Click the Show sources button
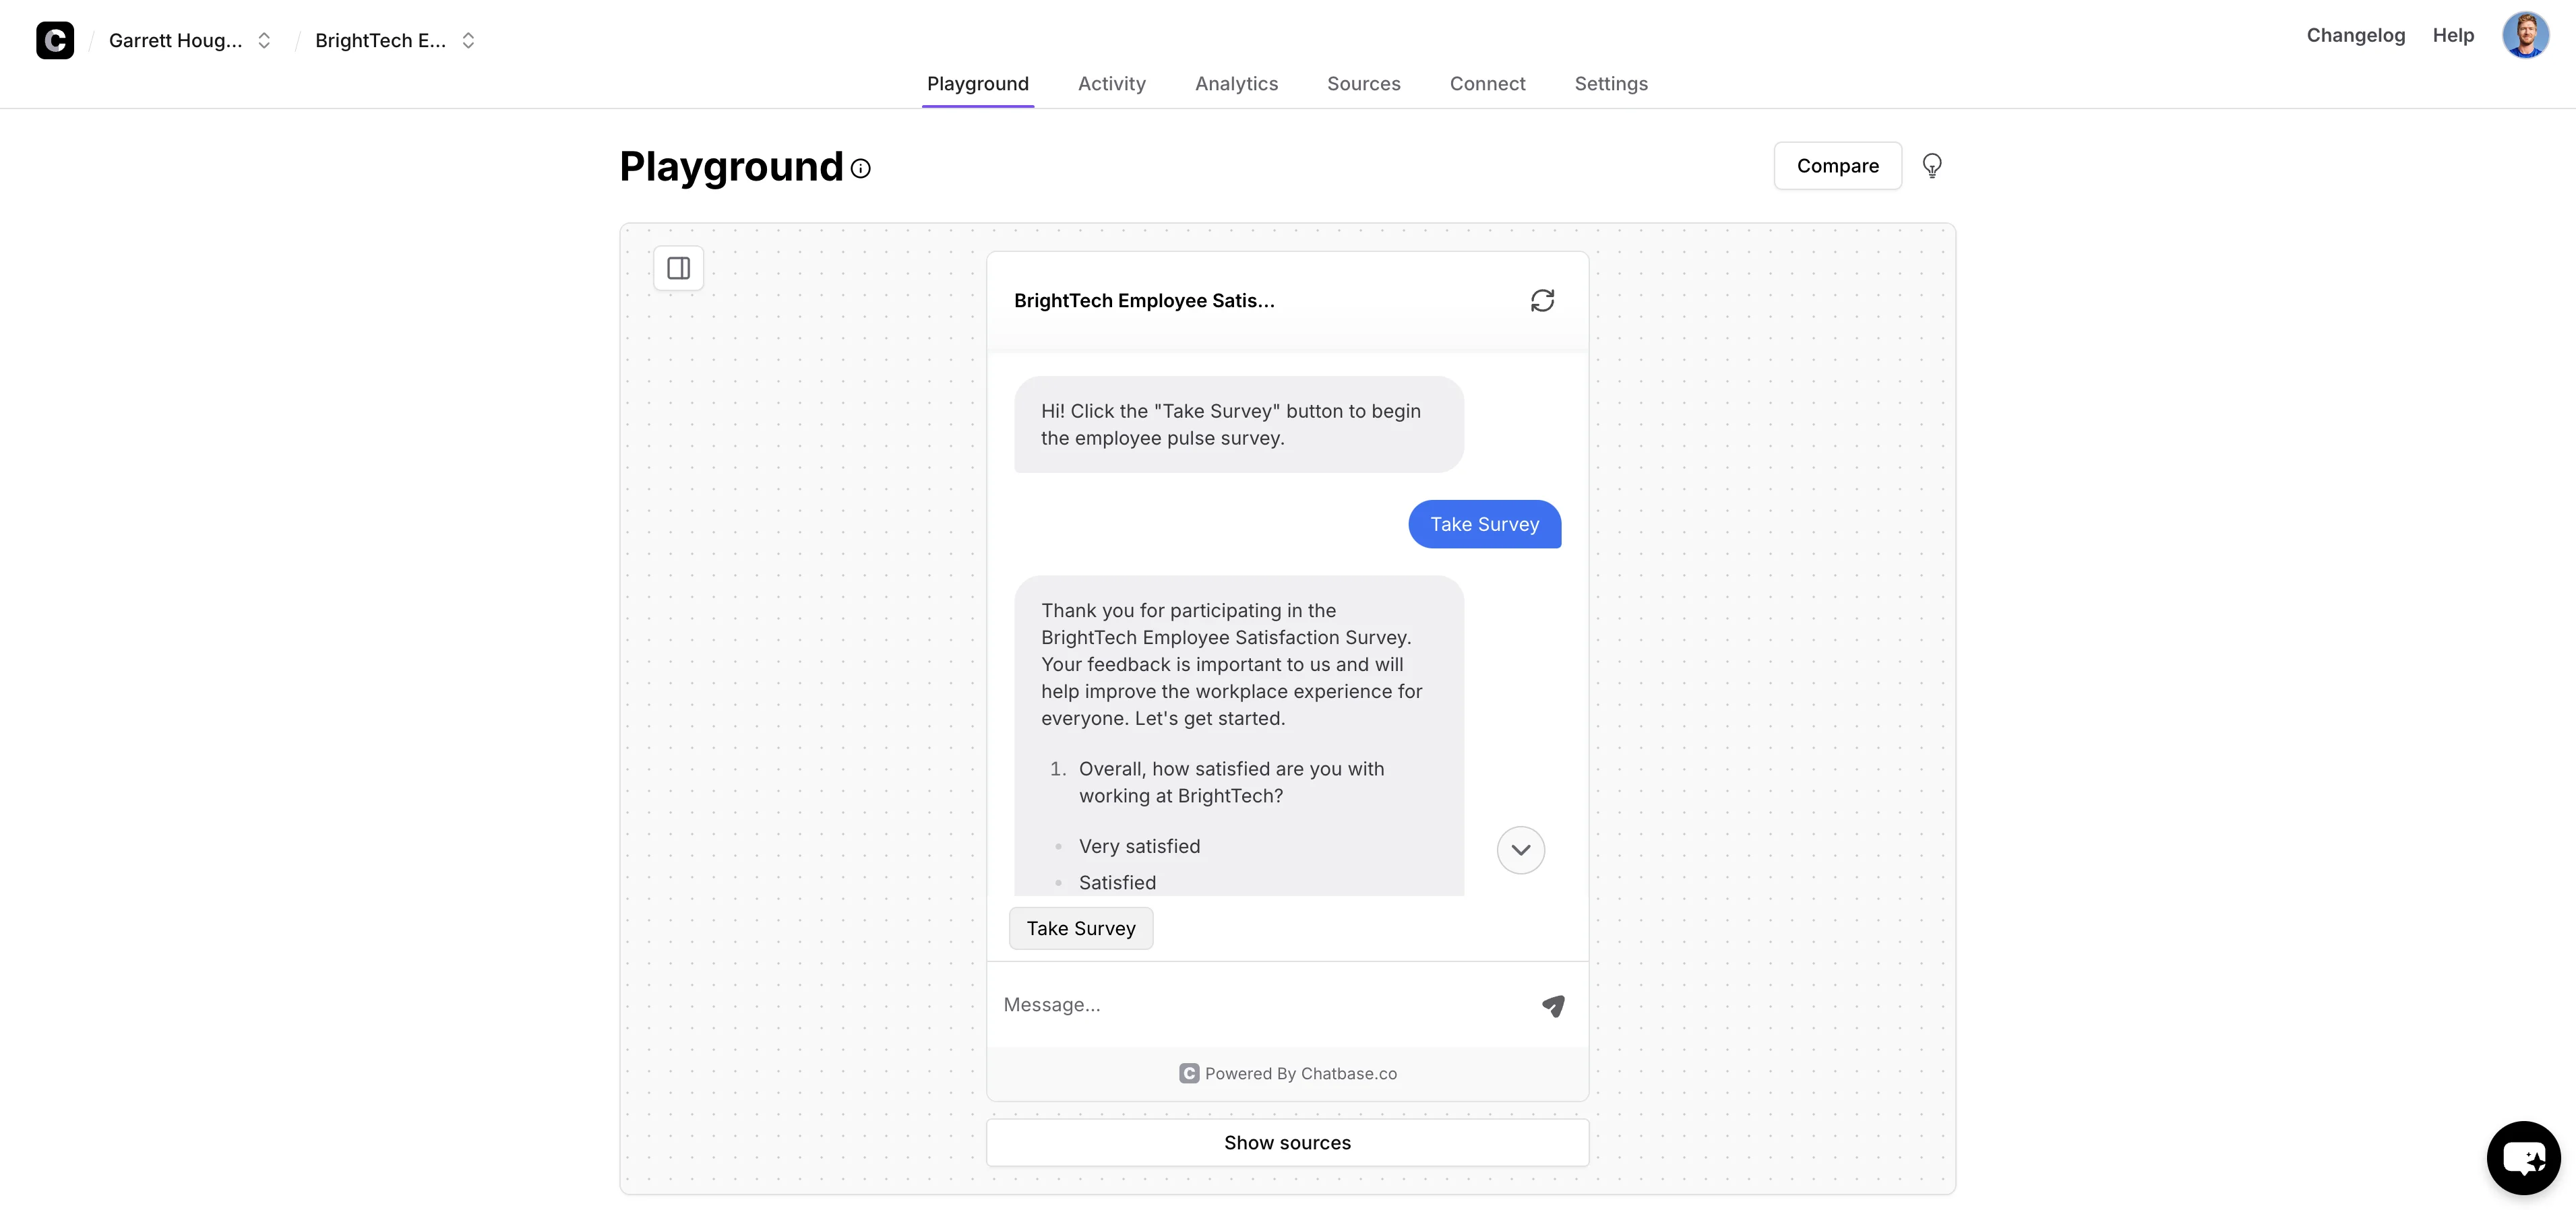Image resolution: width=2576 pixels, height=1210 pixels. [1286, 1142]
